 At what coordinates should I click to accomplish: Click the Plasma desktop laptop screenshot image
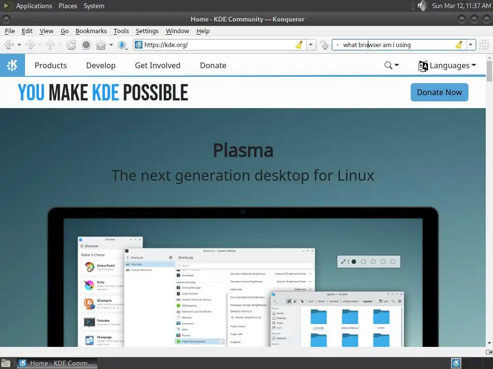pyautogui.click(x=243, y=277)
